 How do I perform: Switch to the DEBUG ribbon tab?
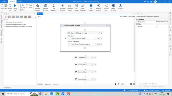pos(20,2)
